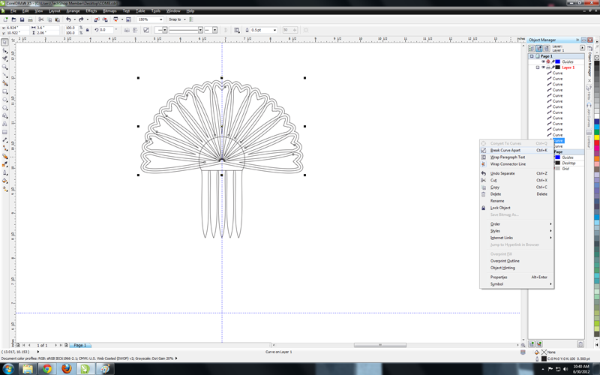Switch to the Page 1 document tab
This screenshot has height=375, width=600.
(80, 345)
